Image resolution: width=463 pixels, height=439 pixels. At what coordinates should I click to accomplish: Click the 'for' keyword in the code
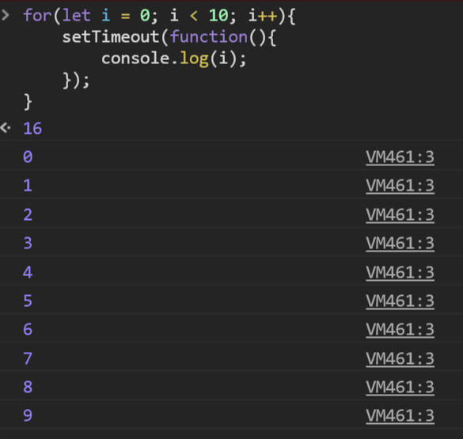[37, 15]
